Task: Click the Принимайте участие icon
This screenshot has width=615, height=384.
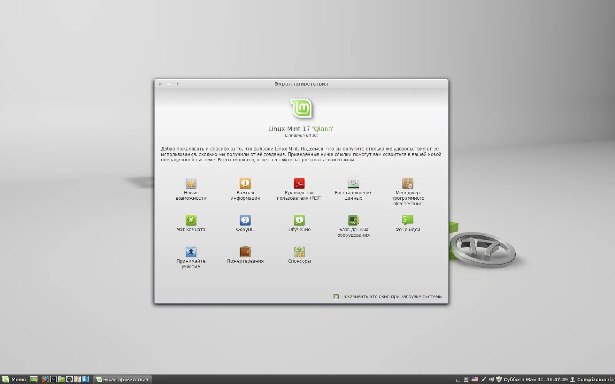Action: point(191,252)
